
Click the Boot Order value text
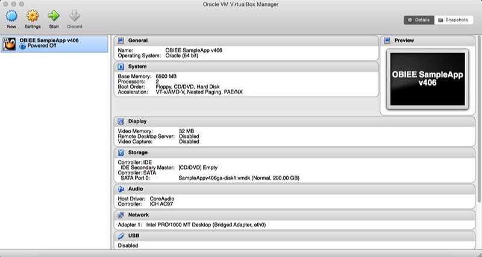187,87
